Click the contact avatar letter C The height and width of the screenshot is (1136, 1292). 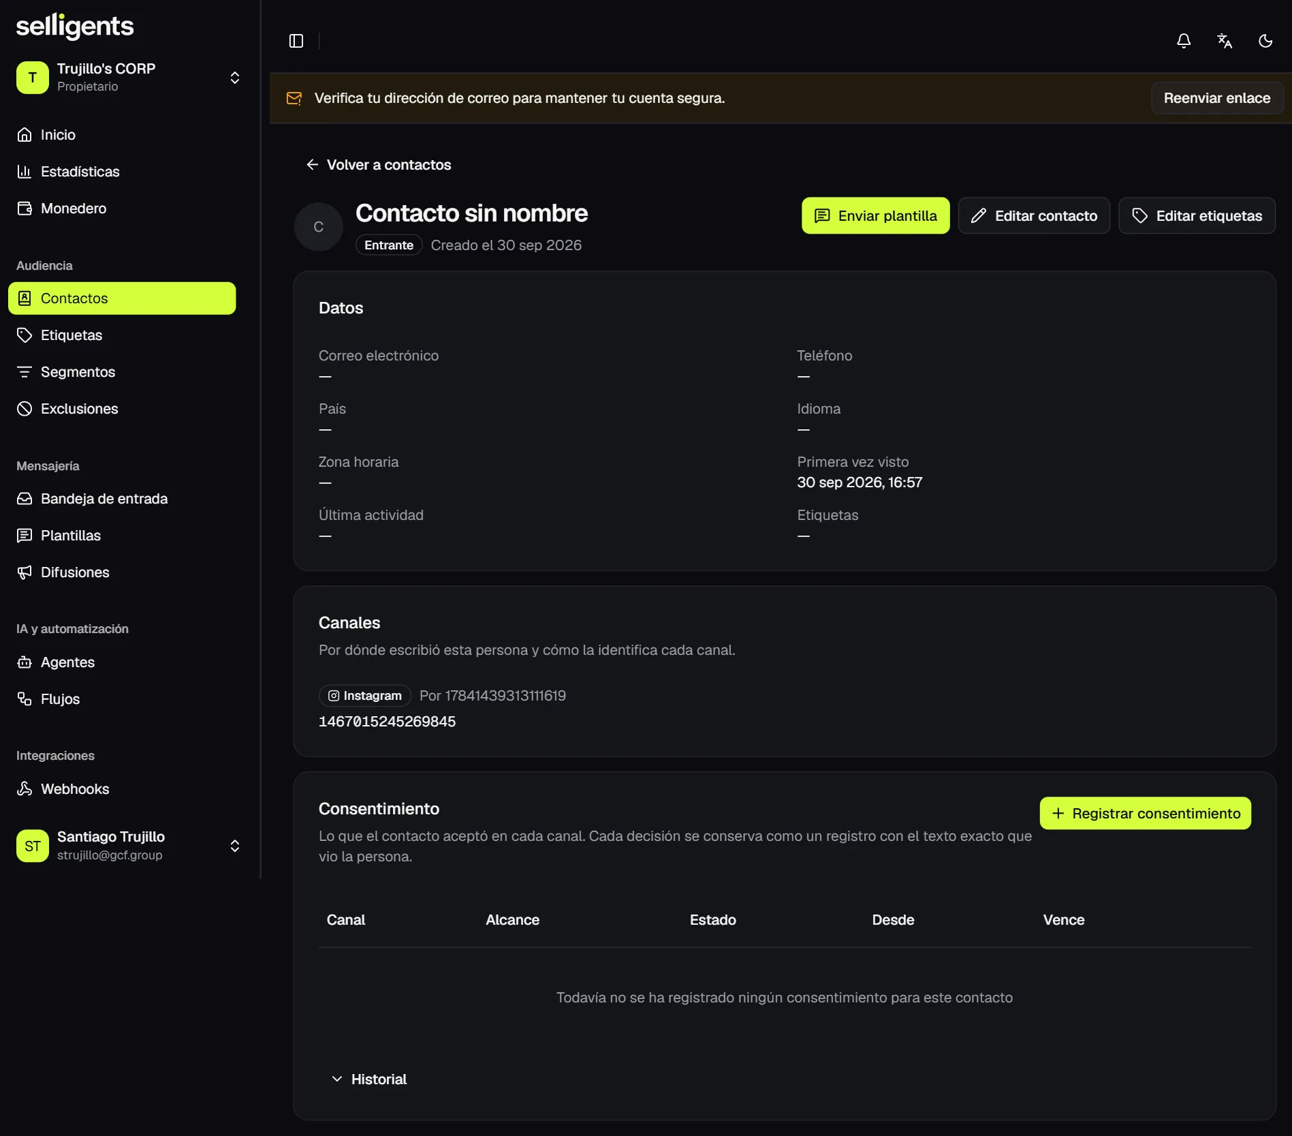click(x=318, y=227)
